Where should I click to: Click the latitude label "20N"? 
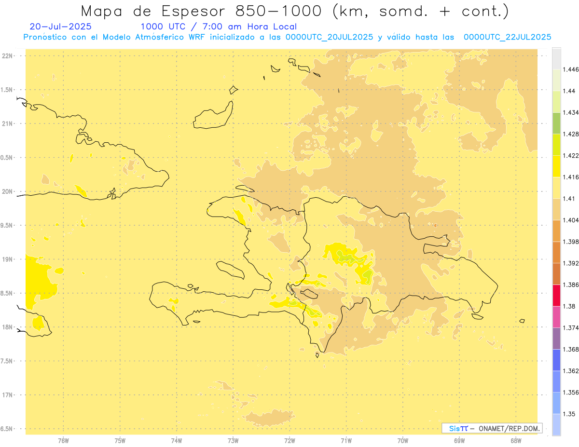point(7,191)
